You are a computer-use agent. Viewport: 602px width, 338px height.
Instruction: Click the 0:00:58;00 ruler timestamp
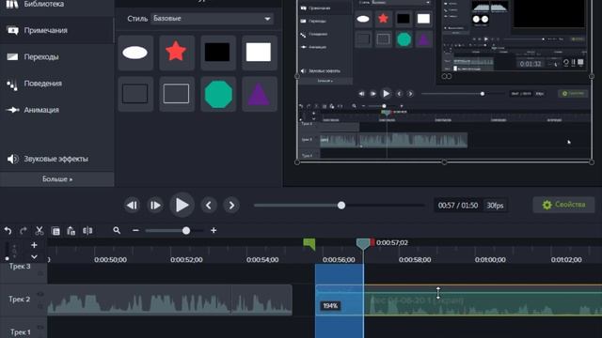tap(415, 259)
